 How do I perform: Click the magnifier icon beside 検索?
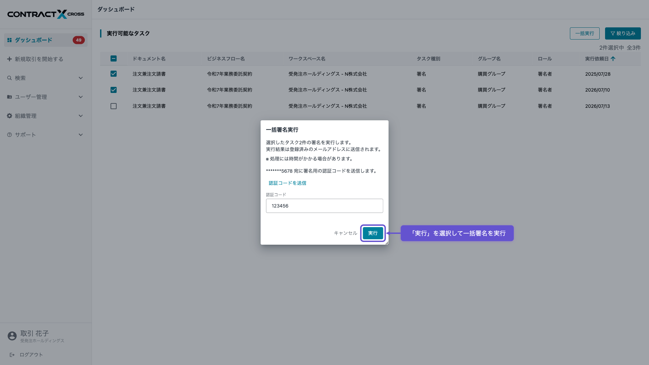(x=9, y=78)
